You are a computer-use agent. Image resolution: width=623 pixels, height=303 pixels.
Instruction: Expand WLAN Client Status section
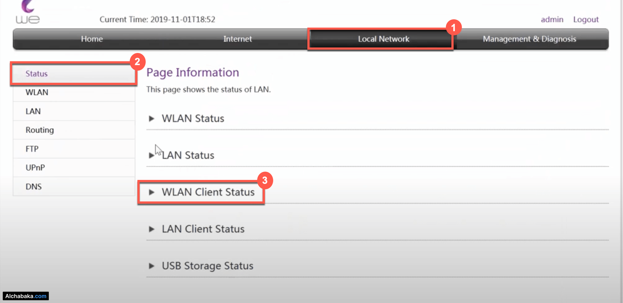[x=208, y=192]
